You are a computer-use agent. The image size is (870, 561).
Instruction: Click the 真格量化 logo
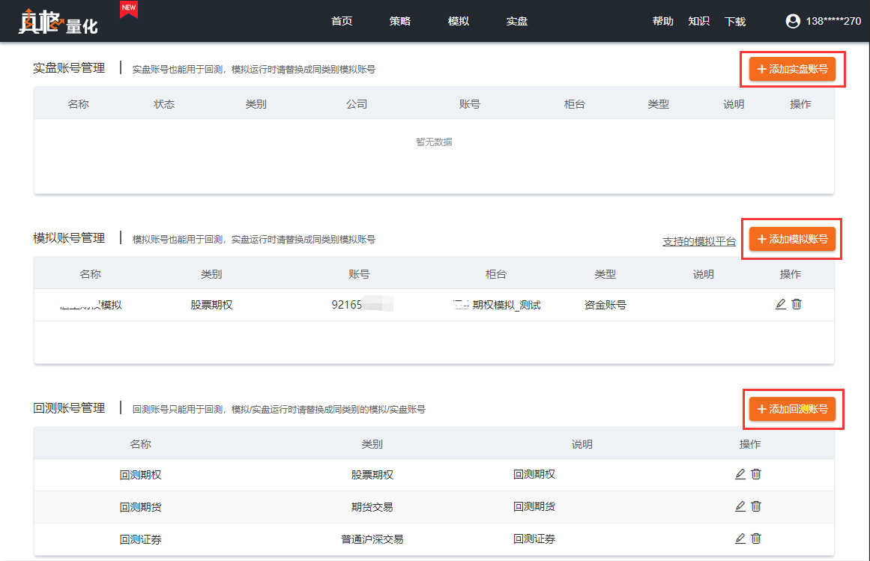[x=58, y=21]
